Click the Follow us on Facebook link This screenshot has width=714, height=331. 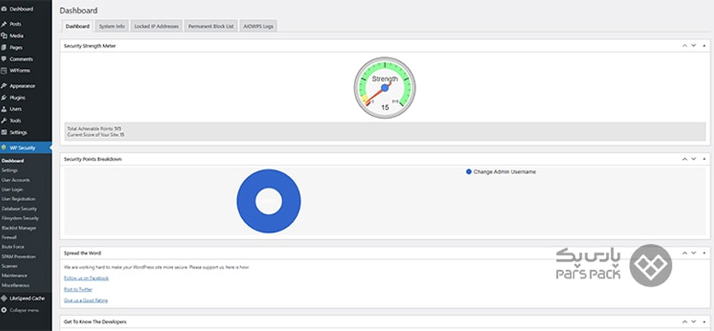pos(86,278)
